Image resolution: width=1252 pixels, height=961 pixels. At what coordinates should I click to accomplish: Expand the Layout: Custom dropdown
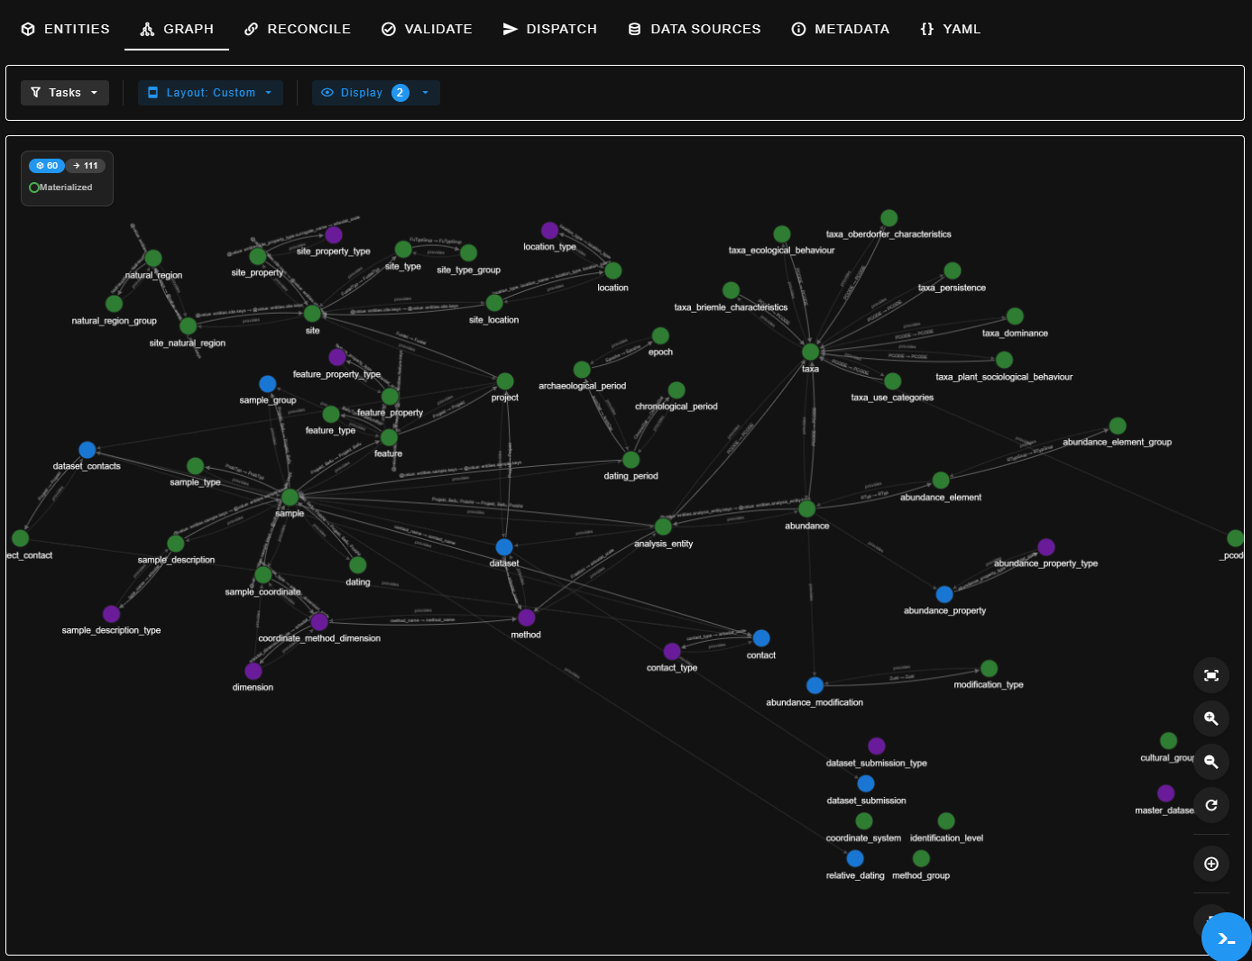tap(210, 93)
